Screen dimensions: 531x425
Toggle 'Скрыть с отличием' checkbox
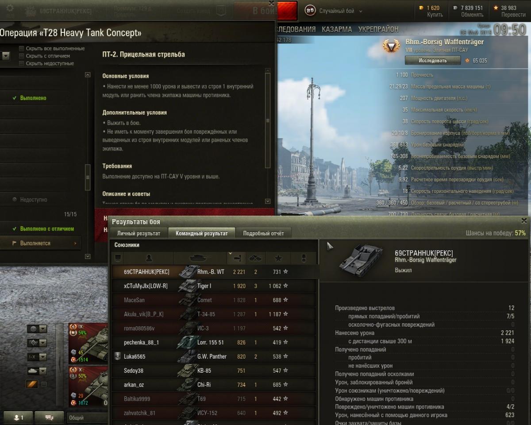[21, 56]
